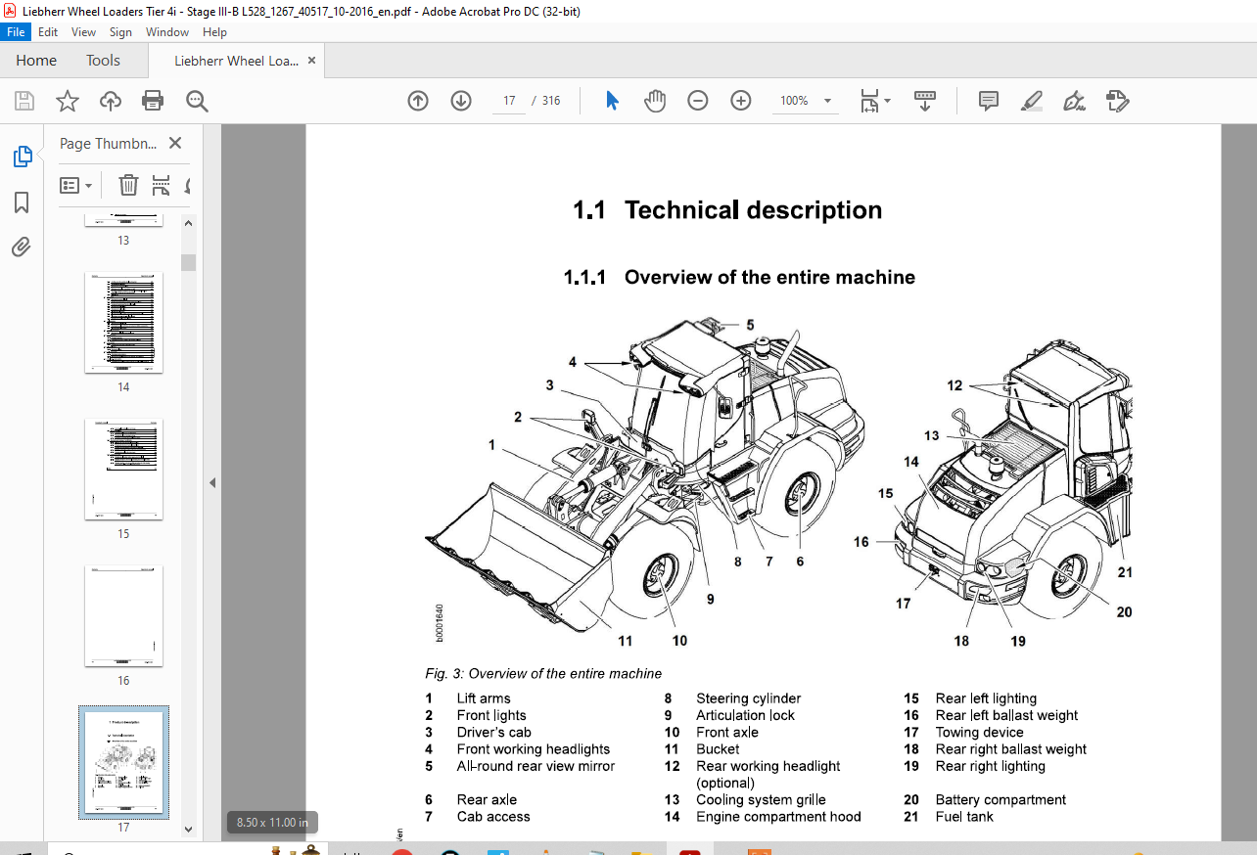
Task: Open the Find text magnifier tool
Action: pyautogui.click(x=197, y=101)
